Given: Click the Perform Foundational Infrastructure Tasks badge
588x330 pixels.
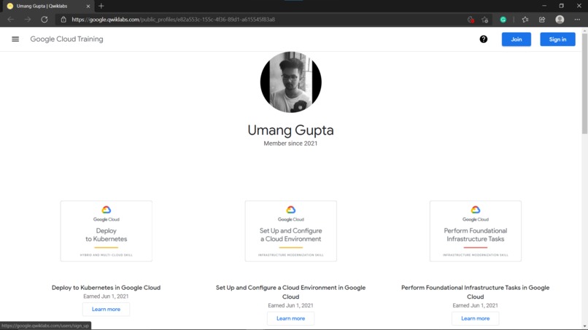Looking at the screenshot, I should coord(475,231).
